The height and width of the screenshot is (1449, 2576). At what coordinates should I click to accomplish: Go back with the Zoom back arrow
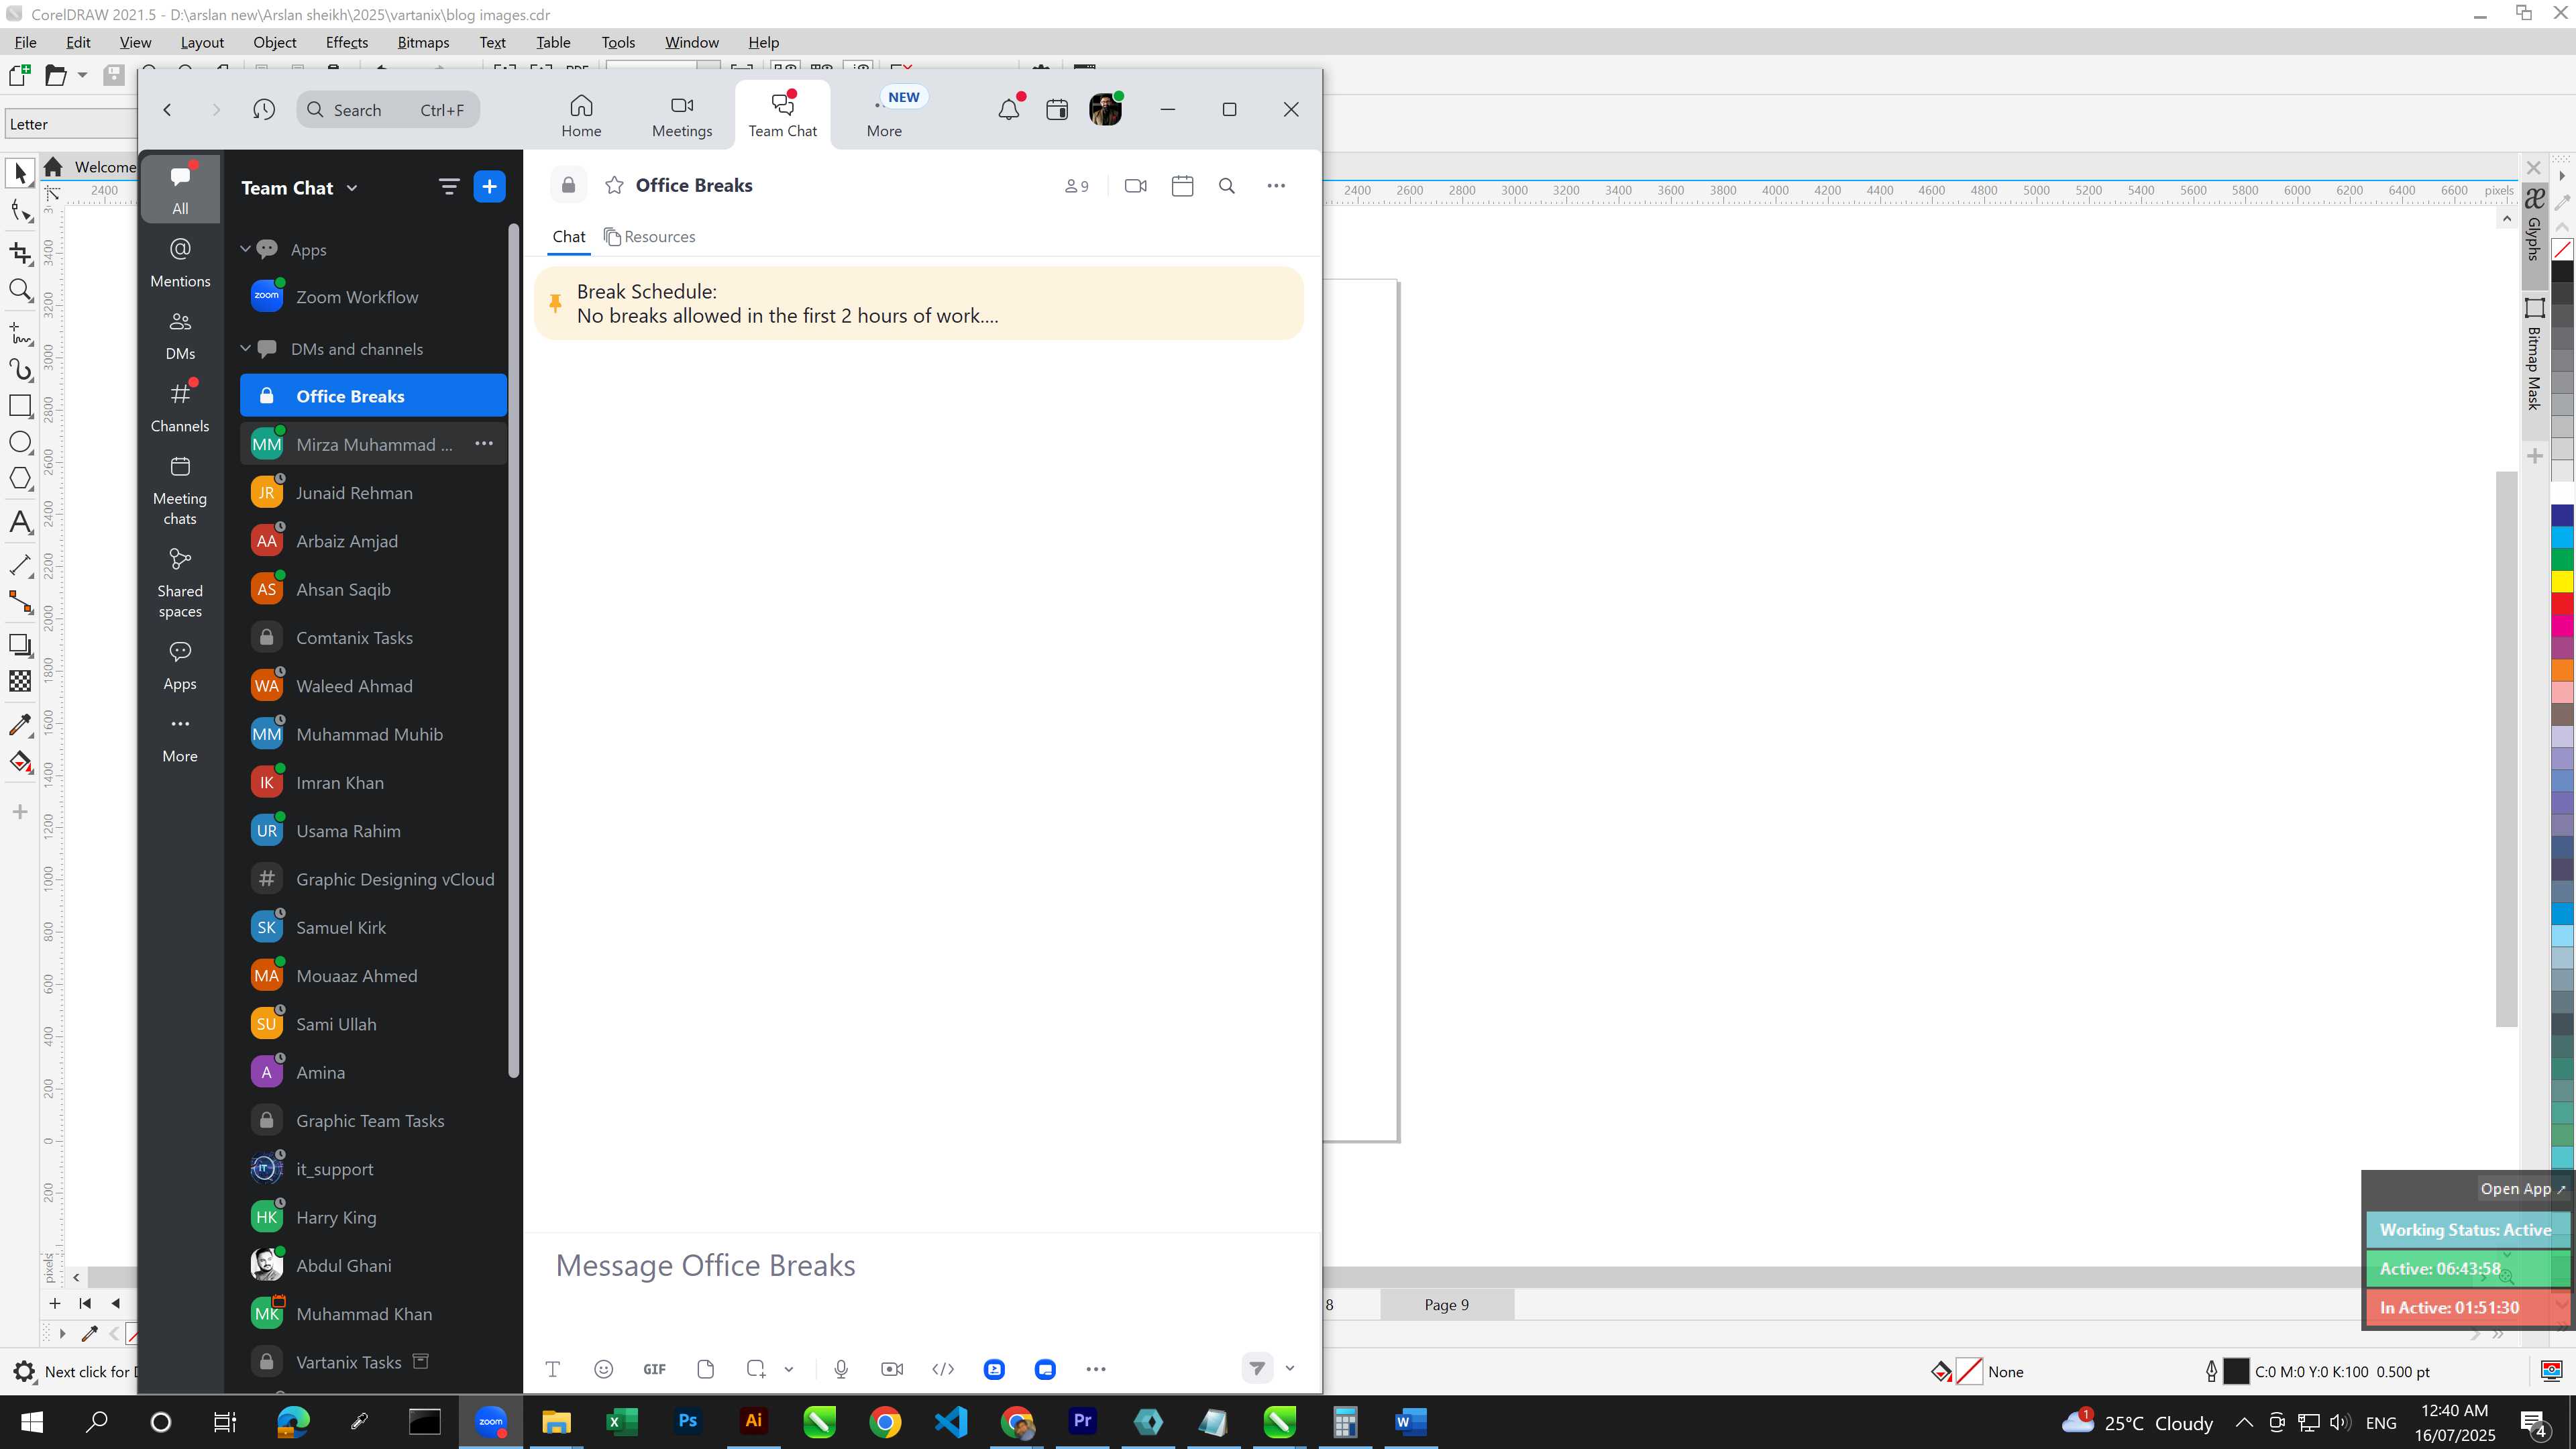tap(168, 109)
